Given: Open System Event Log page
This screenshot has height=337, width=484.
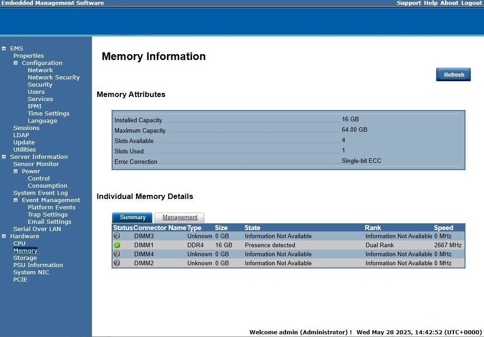Looking at the screenshot, I should pos(40,193).
